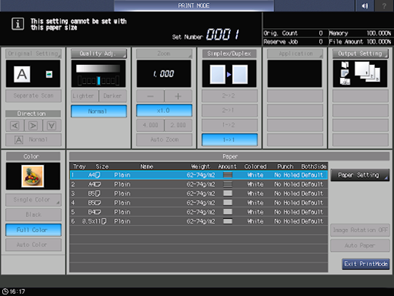Screen dimensions: 394x296
Task: Enable Normal quality density
Action: 99,111
